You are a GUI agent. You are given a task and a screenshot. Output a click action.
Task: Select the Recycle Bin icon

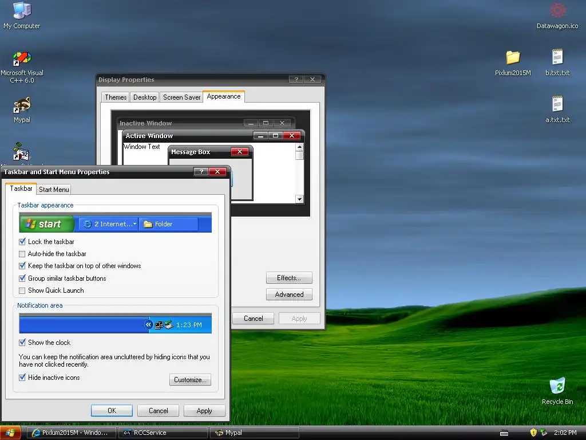[557, 391]
